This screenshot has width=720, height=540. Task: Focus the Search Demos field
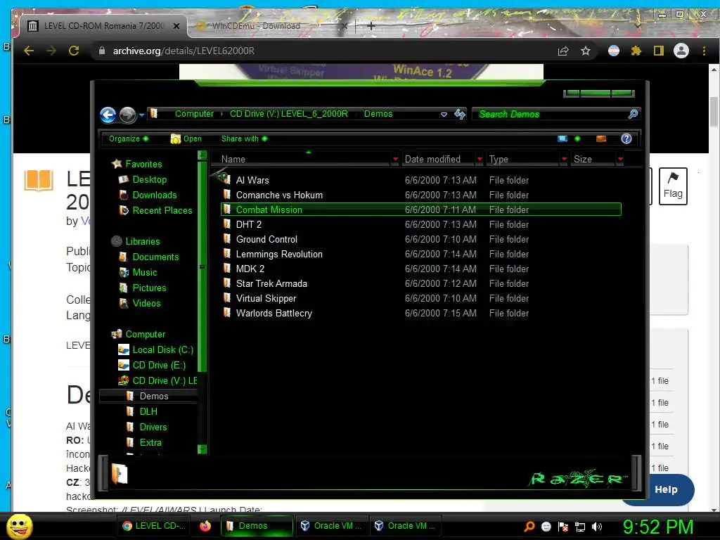pos(550,114)
